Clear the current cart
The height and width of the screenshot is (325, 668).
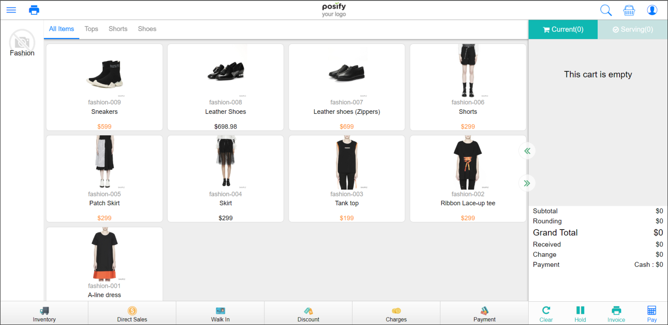coord(546,314)
